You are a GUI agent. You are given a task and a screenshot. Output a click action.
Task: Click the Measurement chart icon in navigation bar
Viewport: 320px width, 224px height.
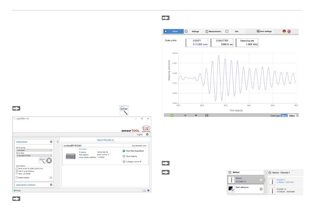(207, 31)
